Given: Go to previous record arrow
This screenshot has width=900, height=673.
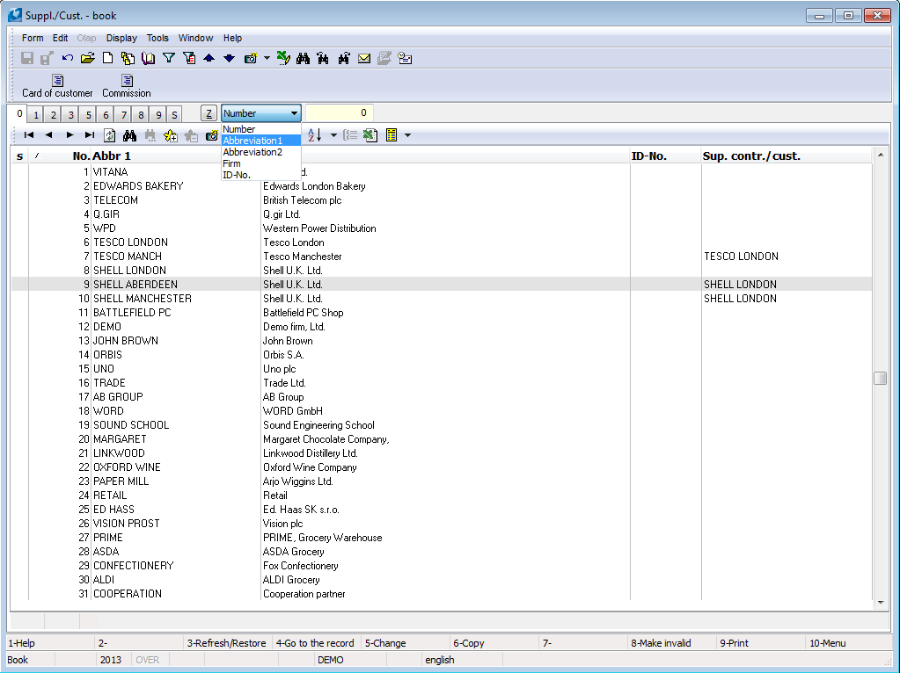Looking at the screenshot, I should pos(48,135).
